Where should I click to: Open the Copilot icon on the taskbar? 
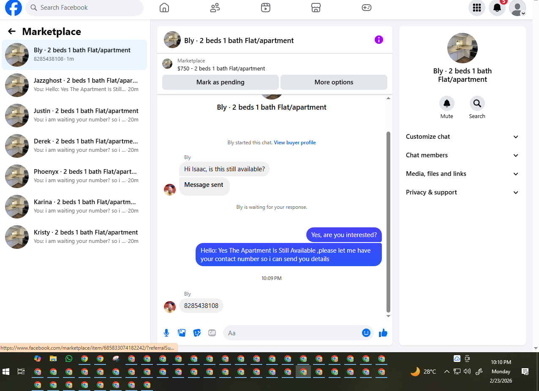click(38, 359)
